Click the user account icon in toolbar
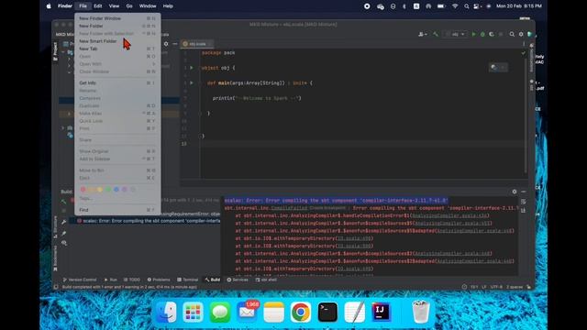 click(x=422, y=34)
